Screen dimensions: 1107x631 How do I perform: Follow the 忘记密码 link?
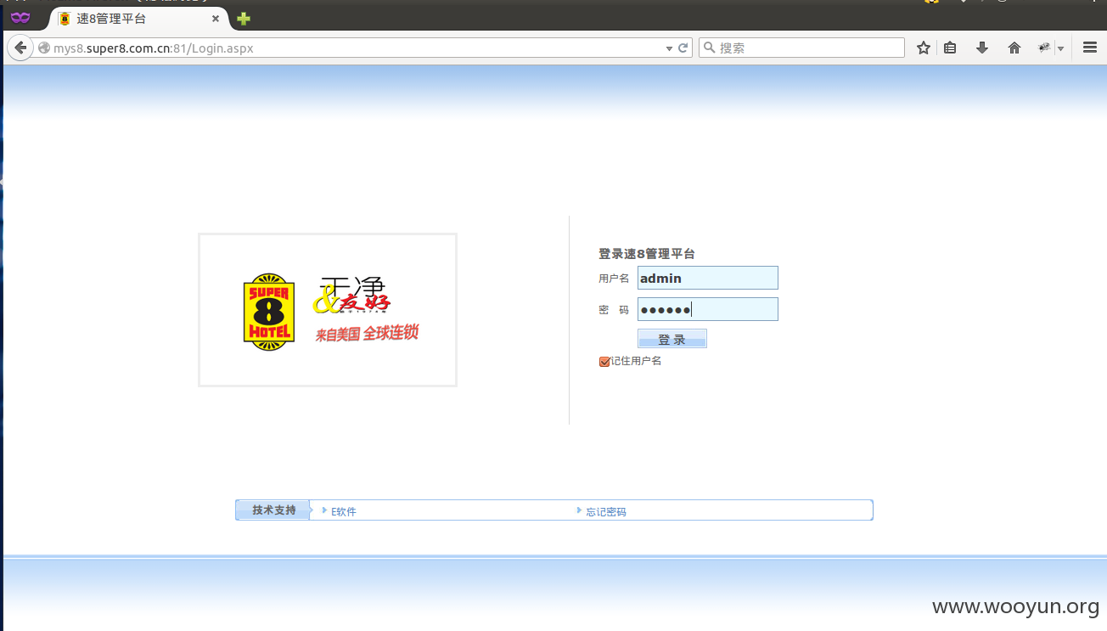[x=606, y=511]
